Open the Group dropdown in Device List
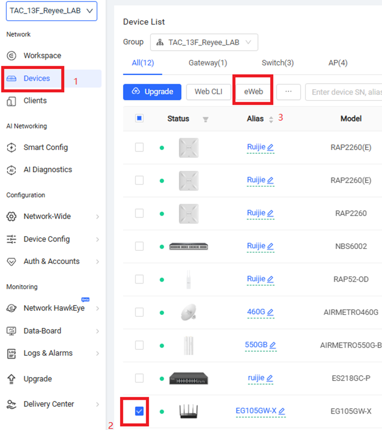Image resolution: width=382 pixels, height=430 pixels. 204,42
